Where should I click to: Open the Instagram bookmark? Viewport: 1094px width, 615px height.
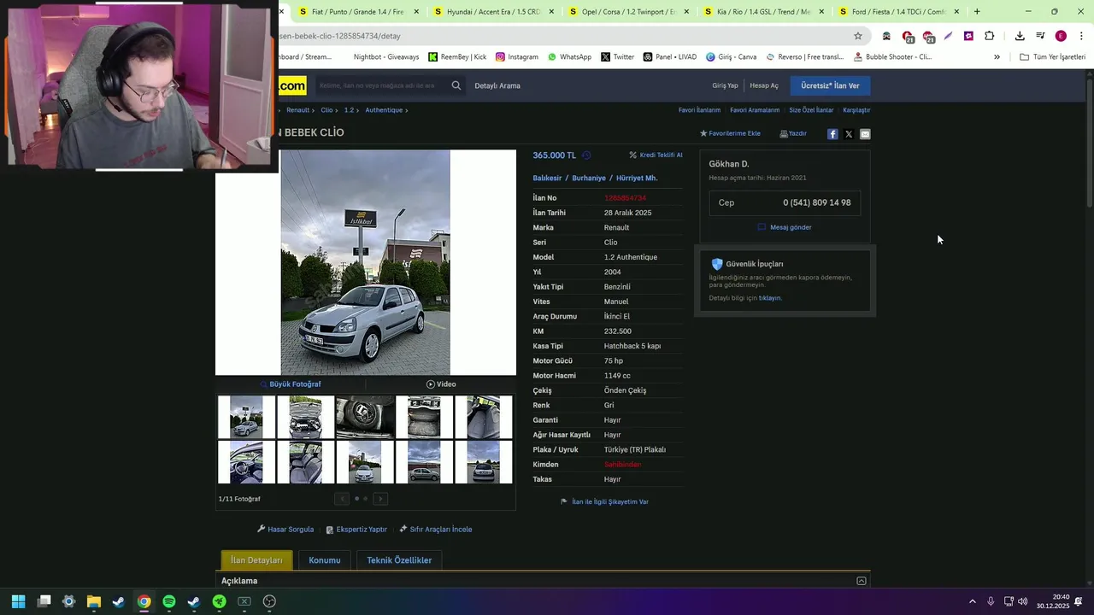(516, 57)
